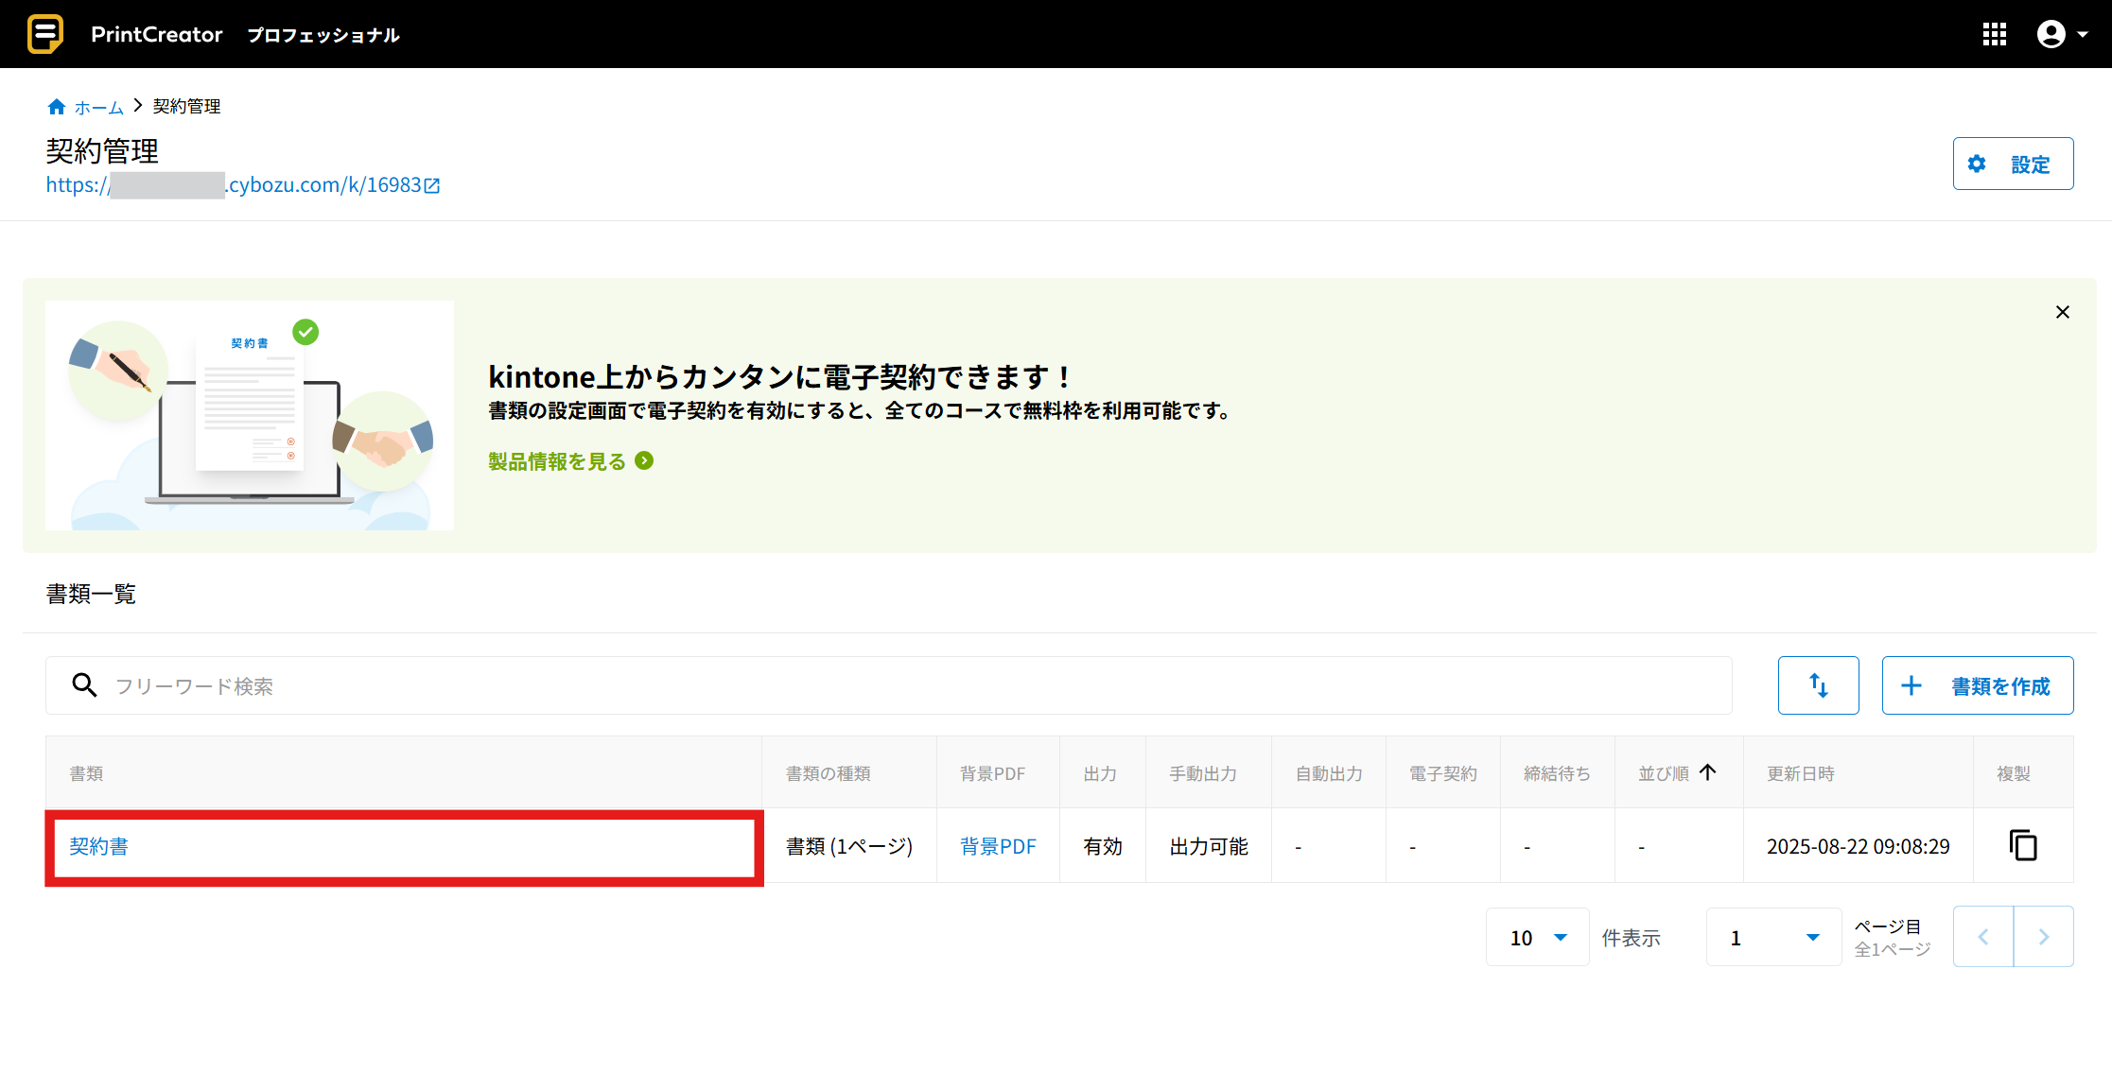Click the external link icon after URL
The height and width of the screenshot is (1073, 2112).
(x=432, y=186)
